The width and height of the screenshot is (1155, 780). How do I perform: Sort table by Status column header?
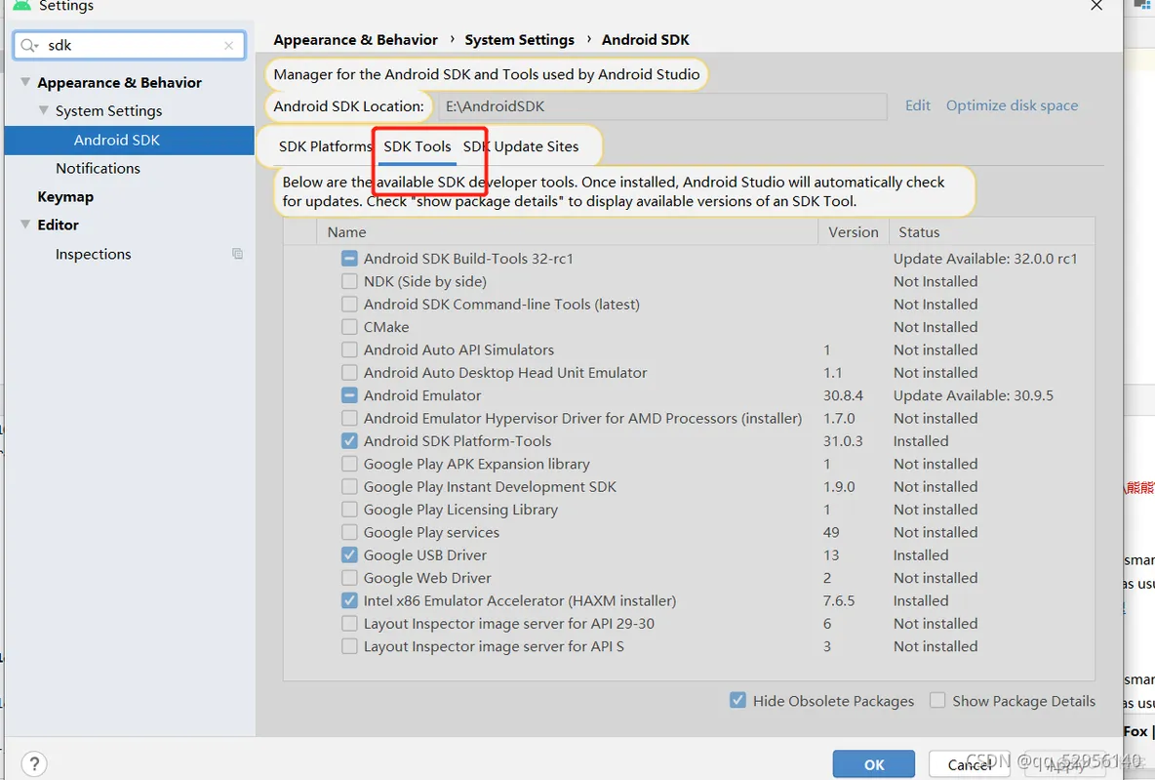[991, 232]
